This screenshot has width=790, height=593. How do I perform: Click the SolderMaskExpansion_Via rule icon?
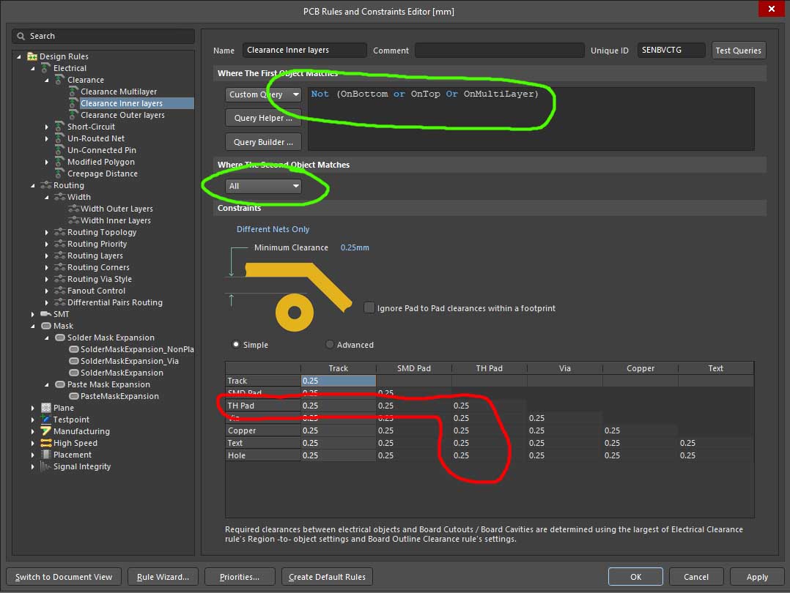[73, 361]
